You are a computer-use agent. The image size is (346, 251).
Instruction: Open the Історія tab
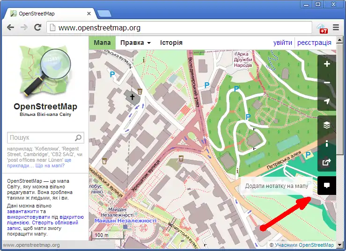tap(171, 43)
